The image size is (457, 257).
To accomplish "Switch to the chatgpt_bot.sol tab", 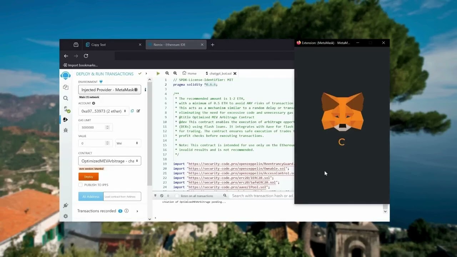I will tap(218, 74).
